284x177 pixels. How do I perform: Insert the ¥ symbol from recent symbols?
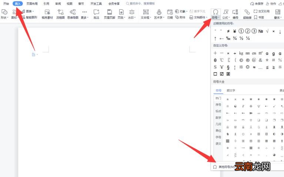pos(234,31)
